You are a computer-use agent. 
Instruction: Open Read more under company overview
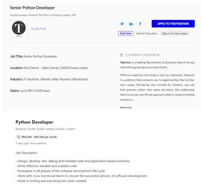(x=126, y=107)
